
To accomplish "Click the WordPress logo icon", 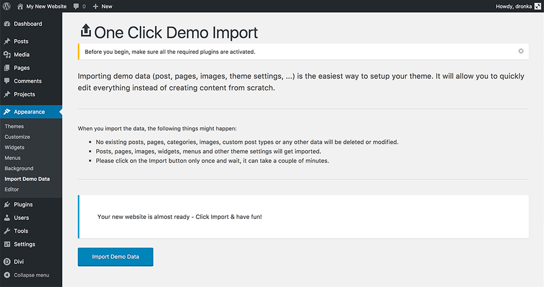I will click(7, 6).
